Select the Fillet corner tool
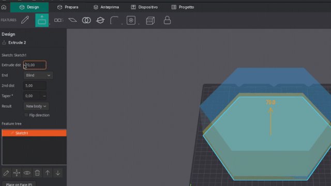The height and width of the screenshot is (186, 331). [x=114, y=20]
